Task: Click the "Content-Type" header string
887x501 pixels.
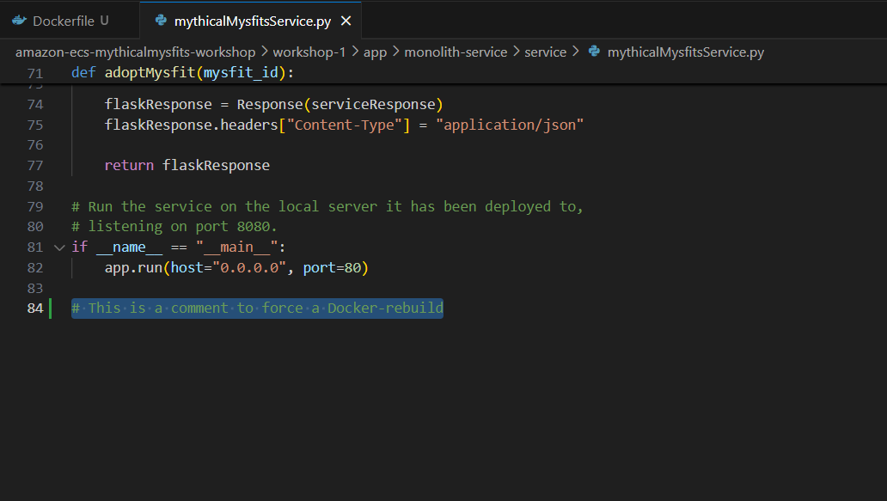Action: [344, 125]
